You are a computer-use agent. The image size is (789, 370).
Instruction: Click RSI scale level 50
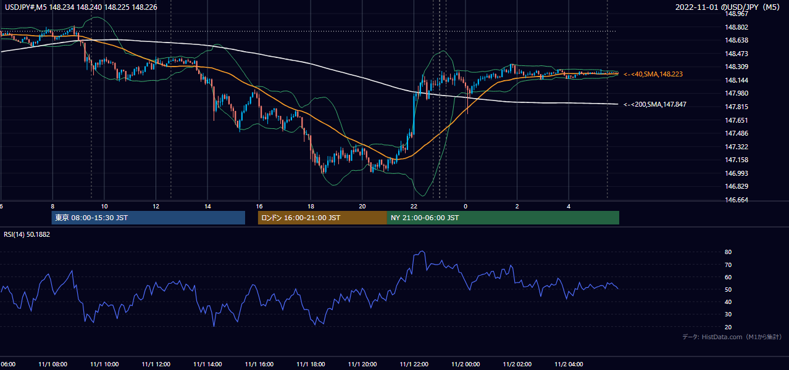point(728,289)
